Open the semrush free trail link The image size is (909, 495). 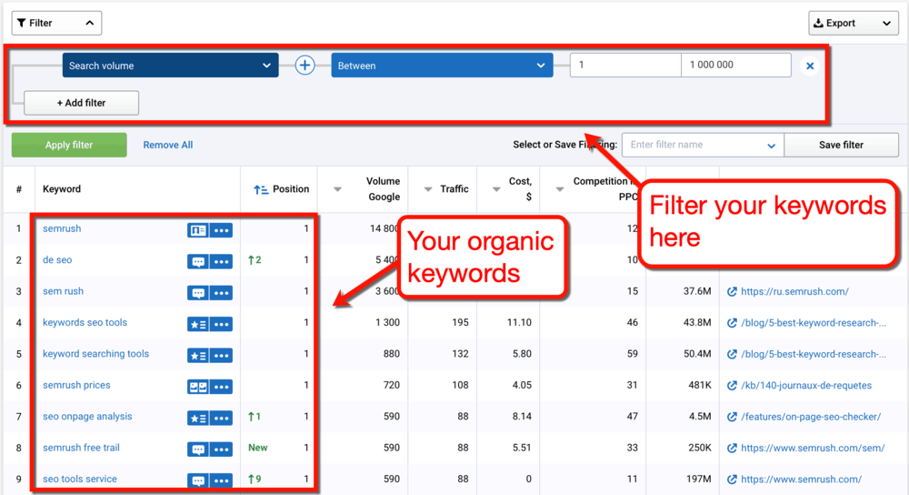click(81, 448)
